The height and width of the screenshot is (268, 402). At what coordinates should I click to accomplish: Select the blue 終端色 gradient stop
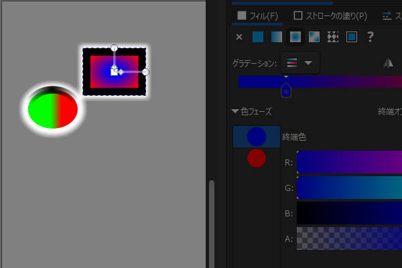[x=257, y=137]
